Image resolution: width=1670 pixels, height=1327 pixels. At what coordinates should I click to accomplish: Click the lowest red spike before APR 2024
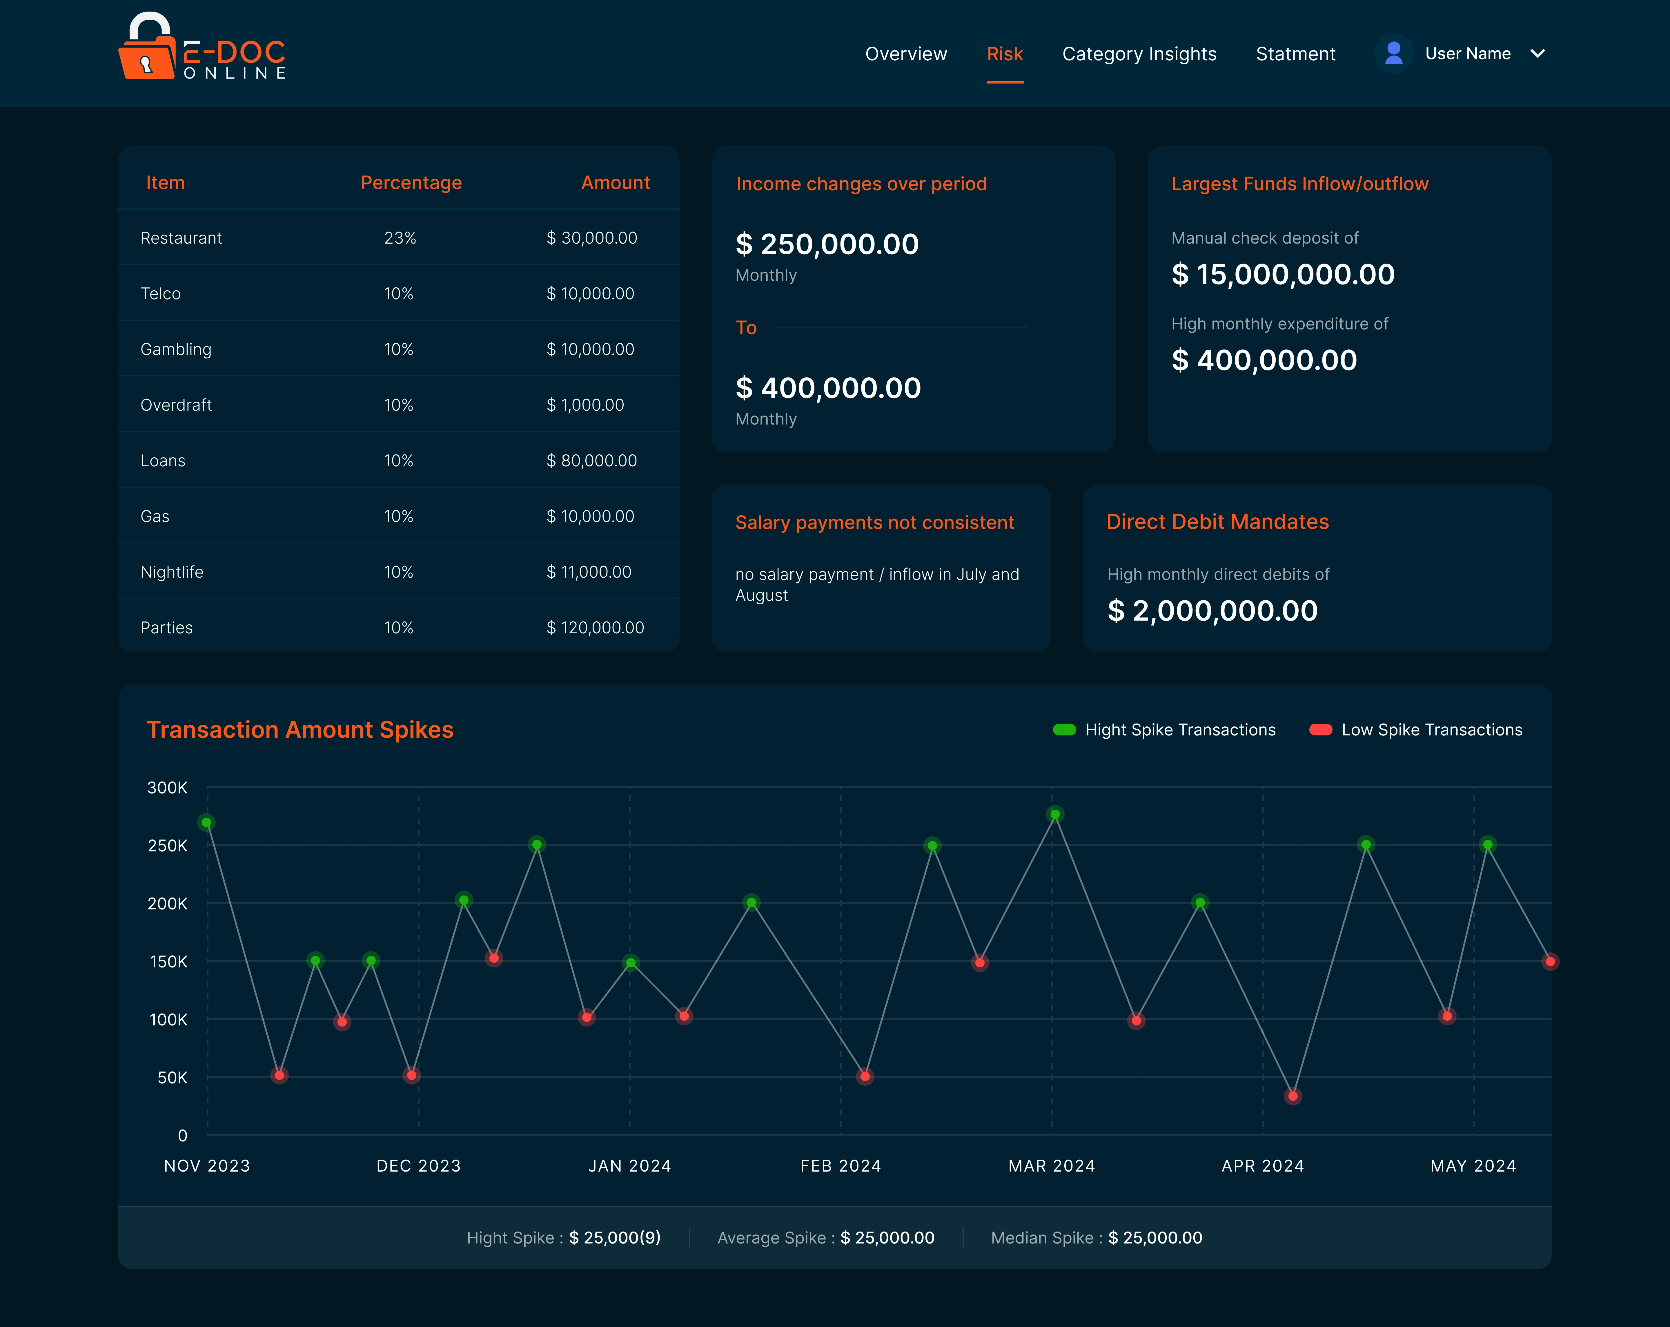point(1293,1096)
